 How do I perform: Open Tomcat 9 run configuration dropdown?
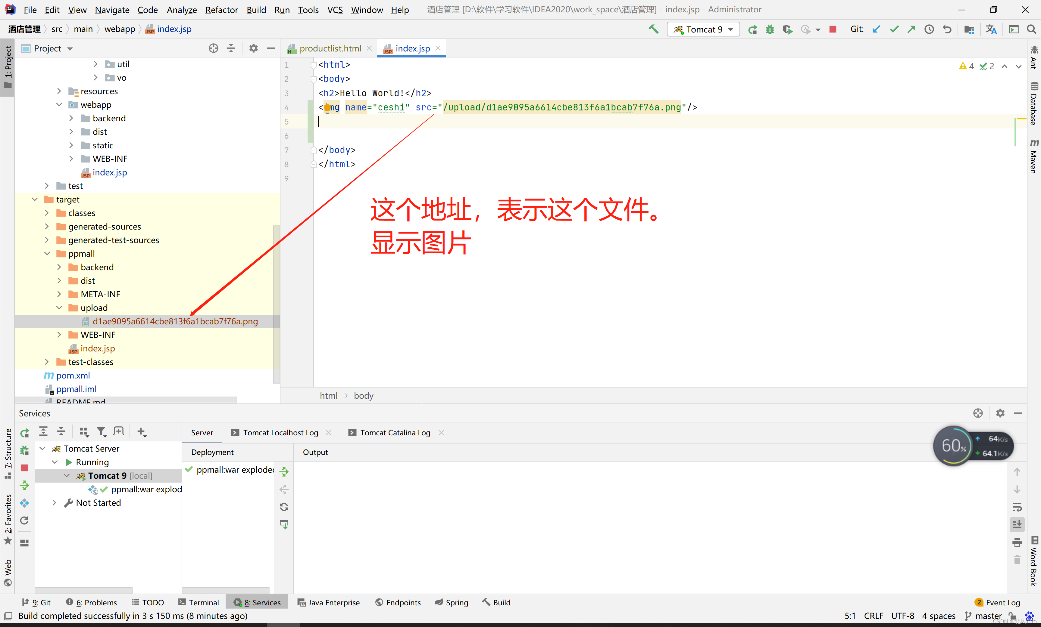pos(703,29)
